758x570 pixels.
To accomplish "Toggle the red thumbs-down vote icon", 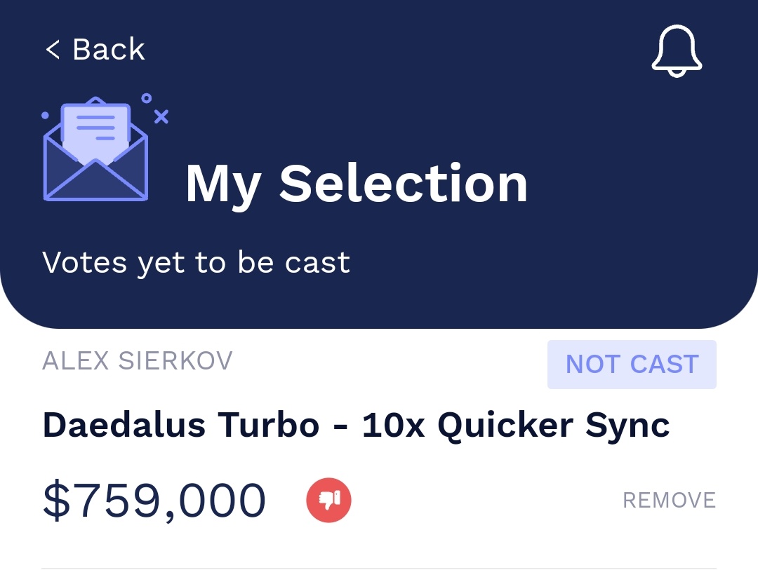I will [x=328, y=500].
